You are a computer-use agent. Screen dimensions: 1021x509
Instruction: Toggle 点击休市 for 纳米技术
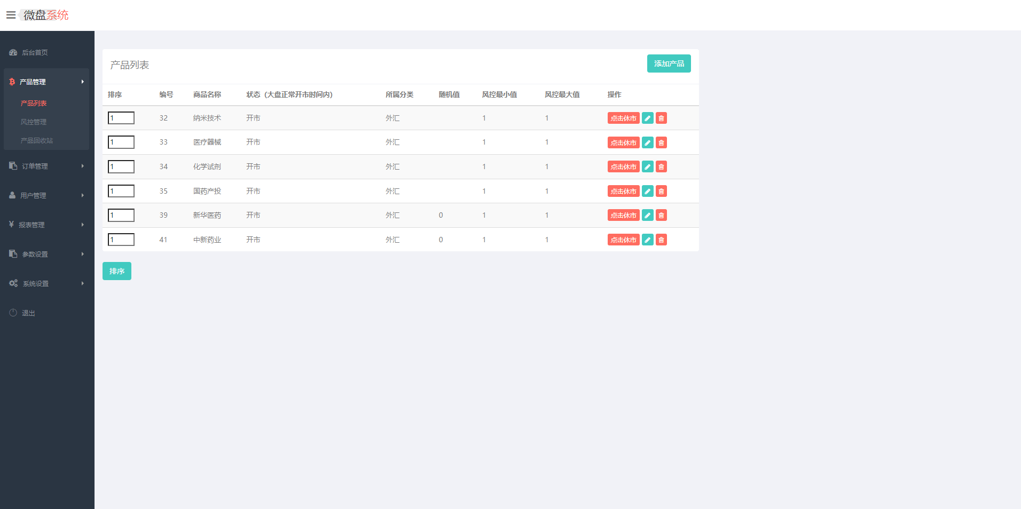(x=623, y=118)
